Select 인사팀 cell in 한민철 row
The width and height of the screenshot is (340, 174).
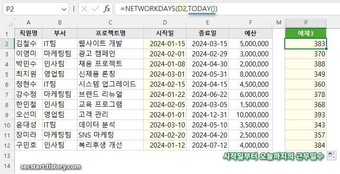pos(60,105)
